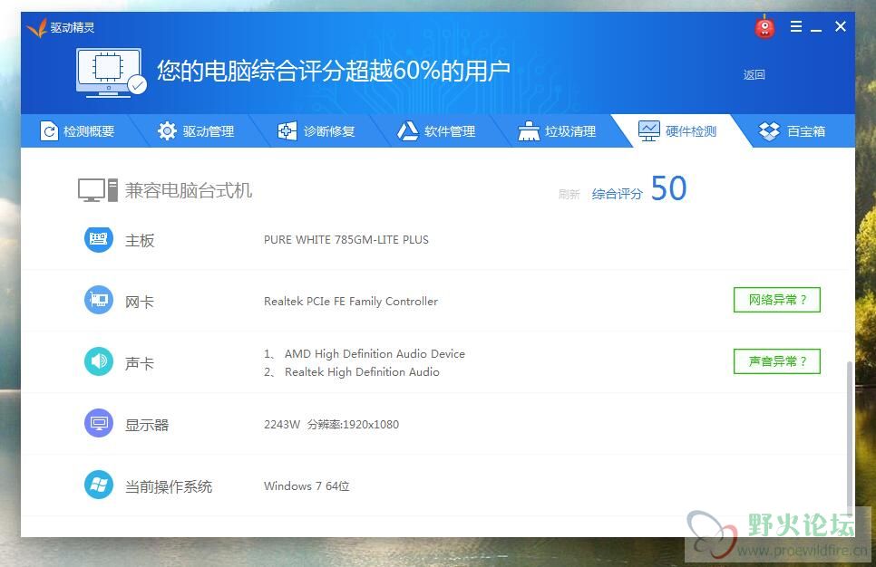The width and height of the screenshot is (876, 567).
Task: Click the 显示器 label
Action: click(147, 426)
